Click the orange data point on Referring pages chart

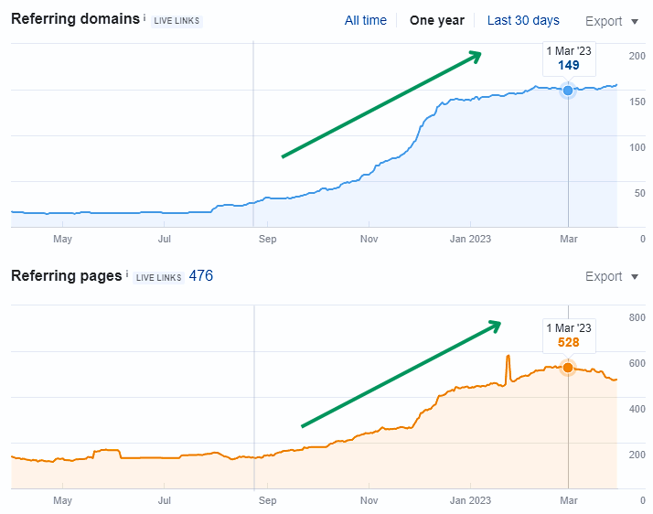coord(568,368)
